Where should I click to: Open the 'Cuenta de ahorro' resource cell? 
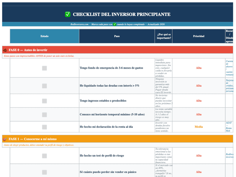[x=229, y=68]
